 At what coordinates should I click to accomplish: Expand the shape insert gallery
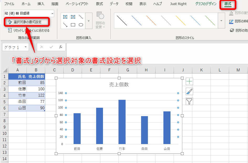[89, 21]
